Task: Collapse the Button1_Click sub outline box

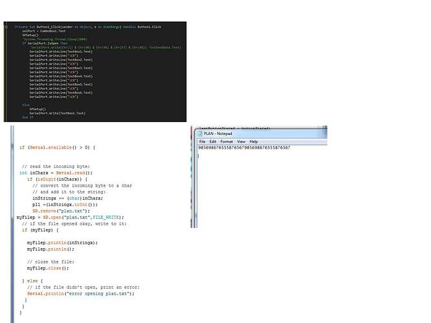Action: (x=6, y=27)
